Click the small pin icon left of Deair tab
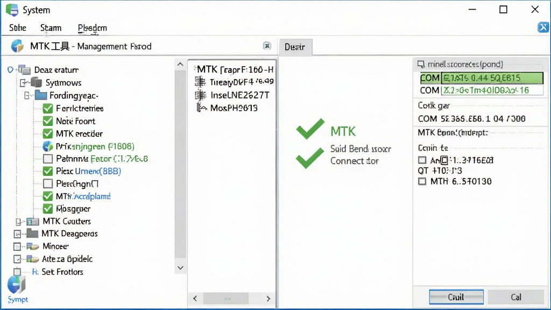This screenshot has height=310, width=551. click(x=267, y=46)
